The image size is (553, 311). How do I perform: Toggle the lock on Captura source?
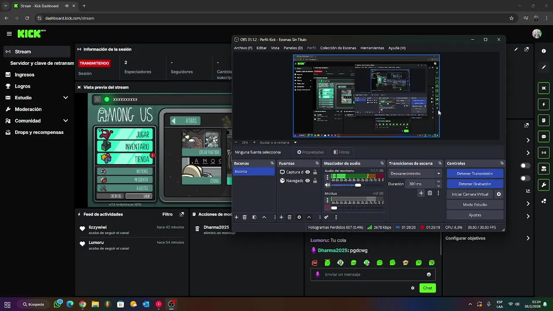click(x=315, y=172)
